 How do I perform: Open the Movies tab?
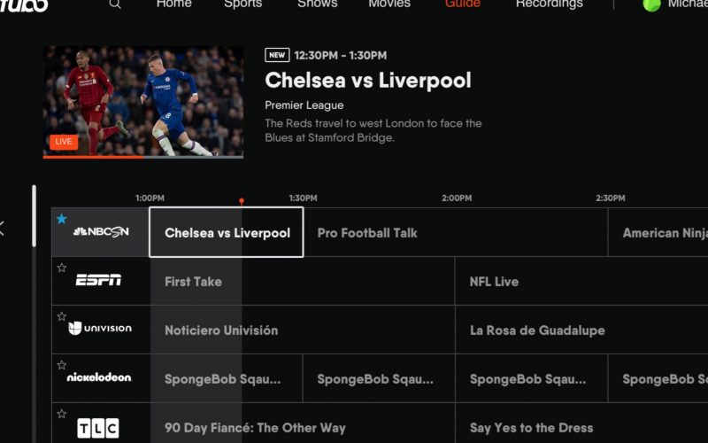[389, 4]
